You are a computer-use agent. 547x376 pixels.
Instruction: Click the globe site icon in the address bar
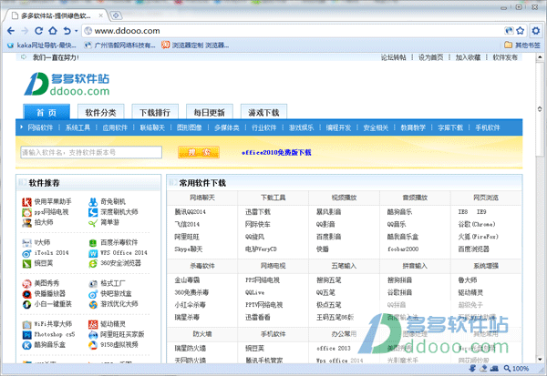(x=88, y=31)
